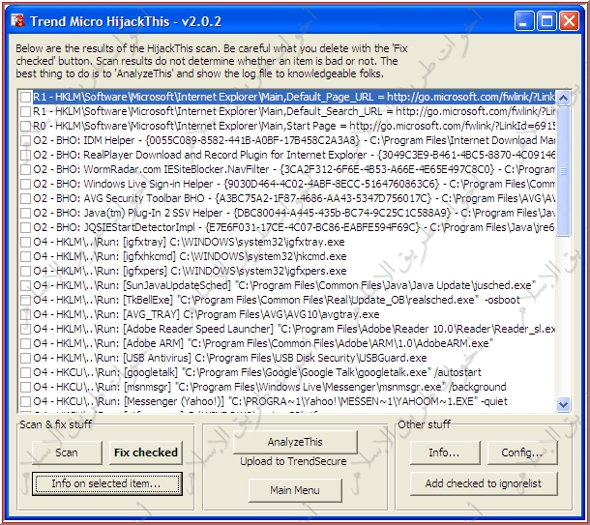
Task: Tick the R0 Start Page entry checkbox
Action: pyautogui.click(x=25, y=126)
